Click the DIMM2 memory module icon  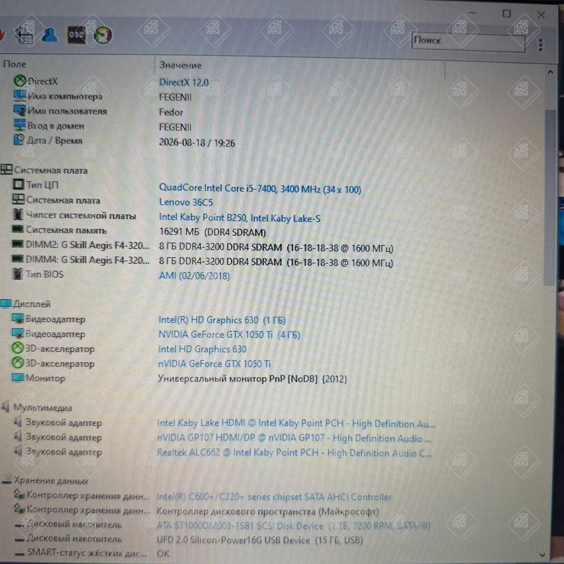coord(18,244)
